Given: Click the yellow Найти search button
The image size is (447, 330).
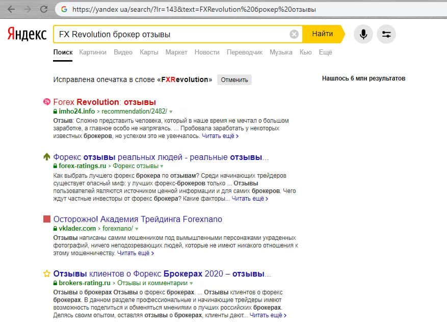Looking at the screenshot, I should click(x=323, y=34).
